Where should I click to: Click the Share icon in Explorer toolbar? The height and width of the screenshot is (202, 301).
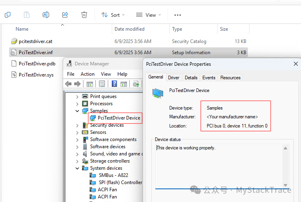[65, 15]
